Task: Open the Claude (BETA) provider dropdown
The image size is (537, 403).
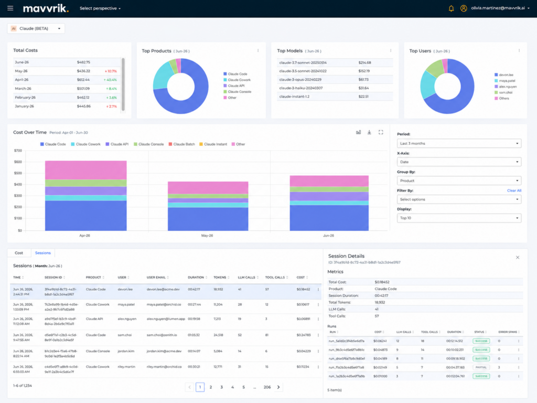Action: (36, 28)
